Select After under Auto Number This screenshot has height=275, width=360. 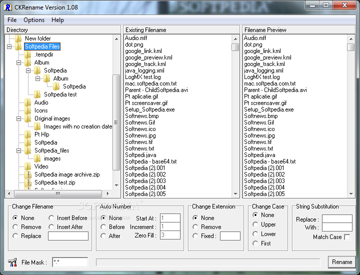coord(103,235)
